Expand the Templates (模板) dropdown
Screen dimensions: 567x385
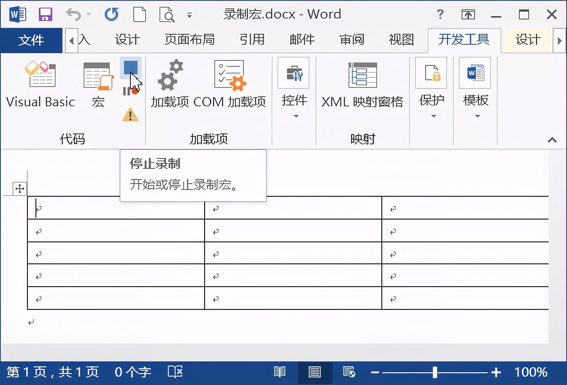pyautogui.click(x=475, y=89)
